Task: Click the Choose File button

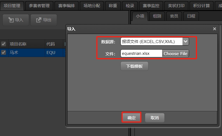Action: click(x=175, y=53)
